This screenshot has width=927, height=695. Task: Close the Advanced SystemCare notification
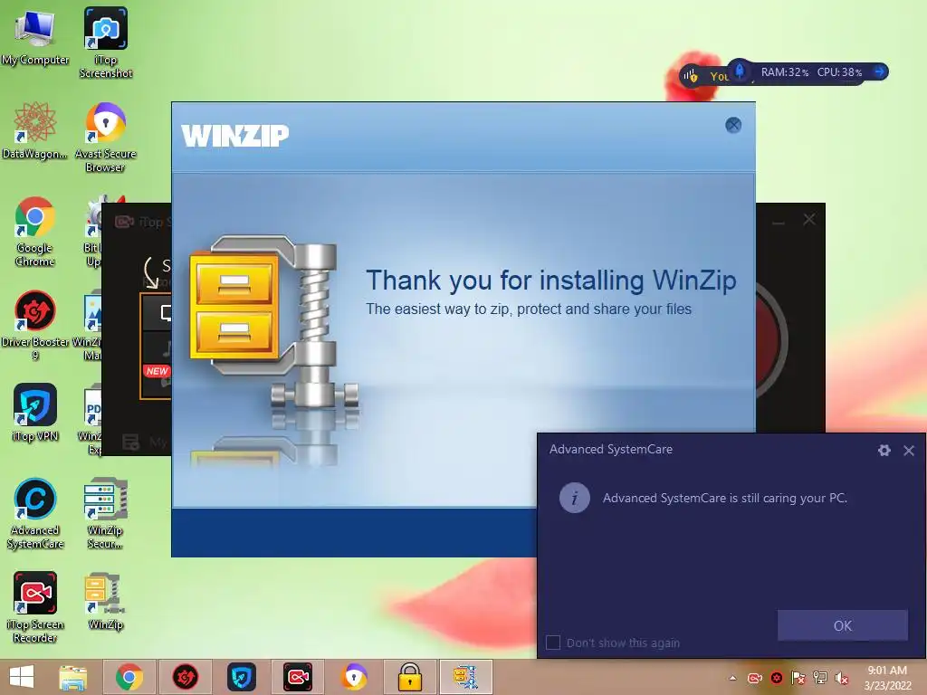(909, 451)
